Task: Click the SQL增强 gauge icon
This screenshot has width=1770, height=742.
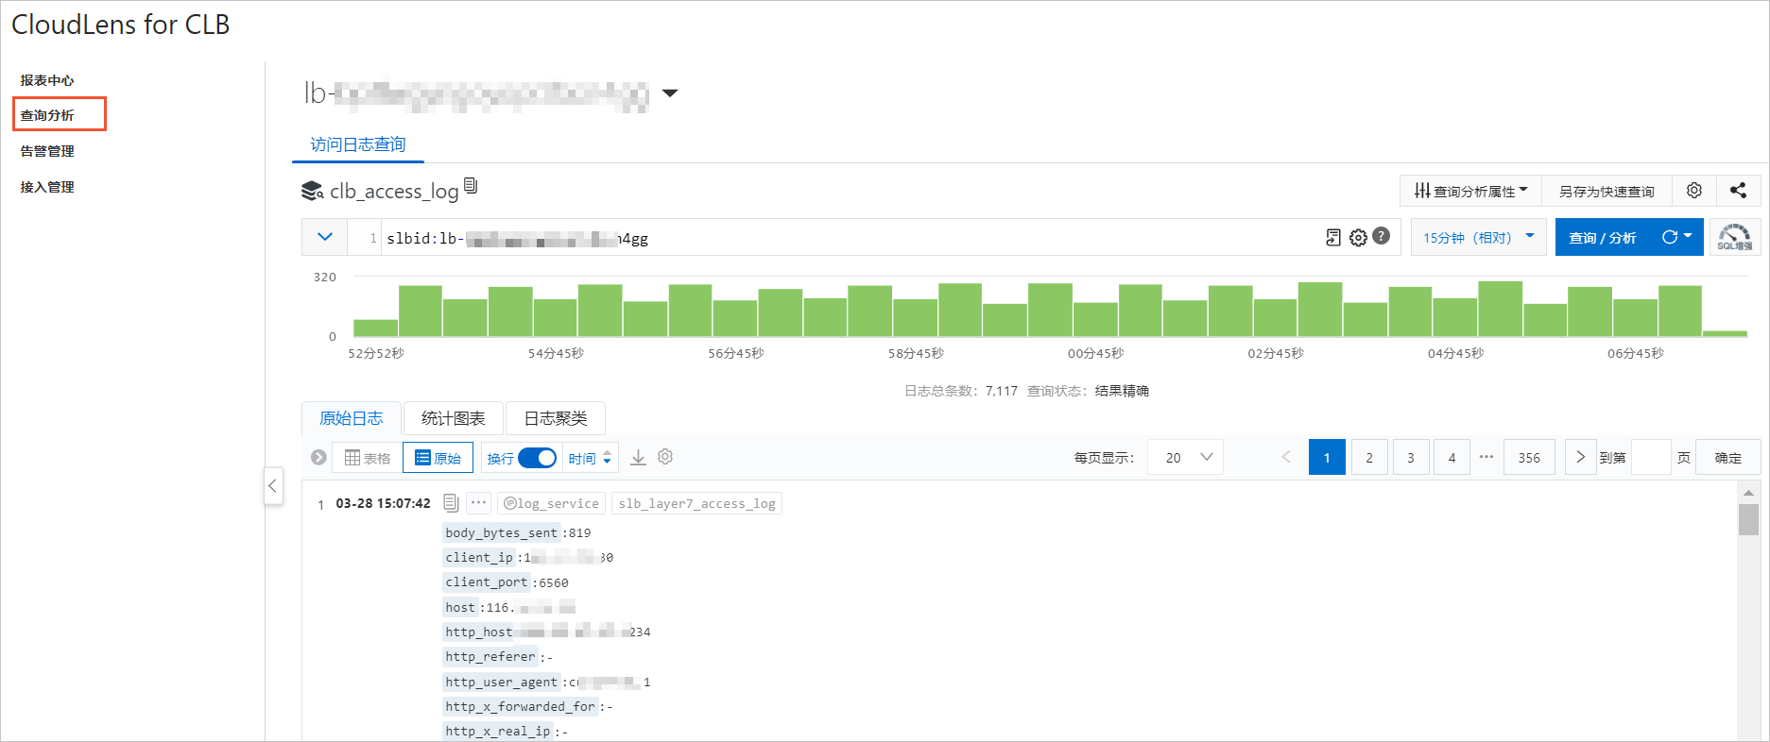Action: 1734,237
